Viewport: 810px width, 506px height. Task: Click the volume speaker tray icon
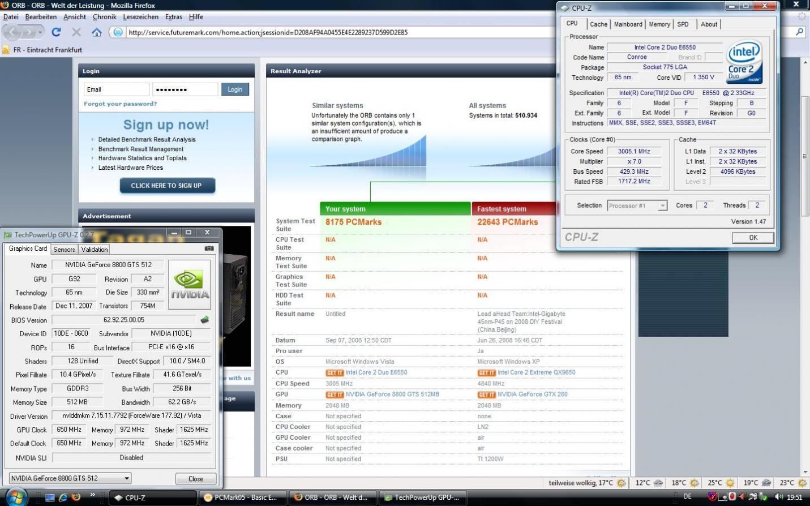pos(779,497)
